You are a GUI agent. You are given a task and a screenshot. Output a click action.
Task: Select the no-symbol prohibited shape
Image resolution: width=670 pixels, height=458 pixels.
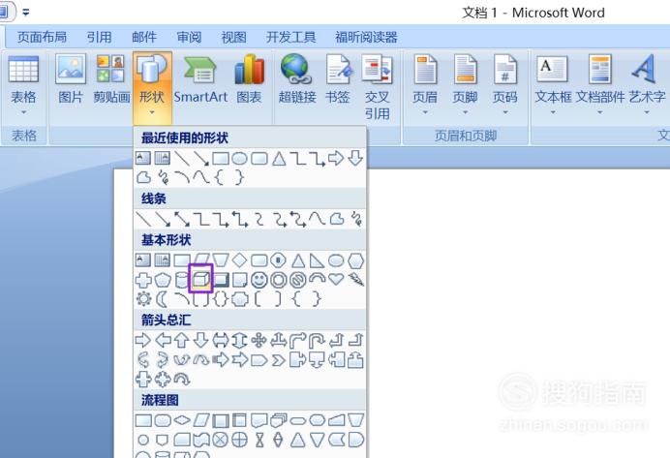pos(297,280)
